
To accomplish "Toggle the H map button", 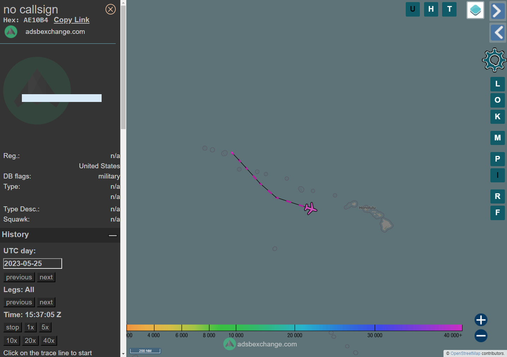I will 431,9.
